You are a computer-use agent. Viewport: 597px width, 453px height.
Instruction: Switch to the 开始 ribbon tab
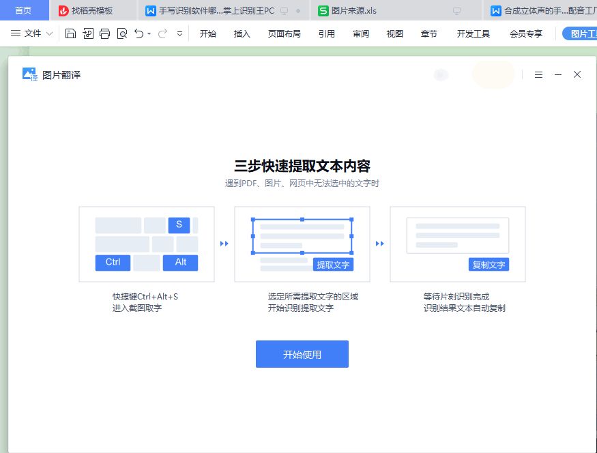(208, 34)
